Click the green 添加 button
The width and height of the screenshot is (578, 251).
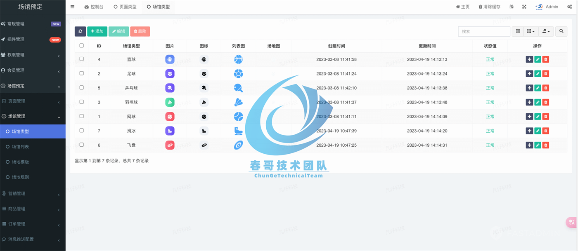coord(97,31)
